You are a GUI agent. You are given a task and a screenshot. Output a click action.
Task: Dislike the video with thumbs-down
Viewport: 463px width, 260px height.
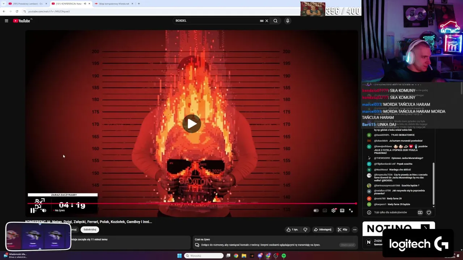(305, 229)
